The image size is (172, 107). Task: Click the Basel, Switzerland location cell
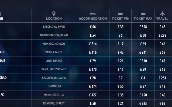(54, 69)
